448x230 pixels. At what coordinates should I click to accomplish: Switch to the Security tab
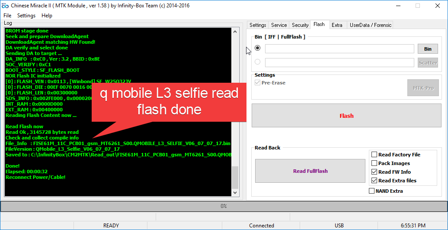pyautogui.click(x=300, y=25)
